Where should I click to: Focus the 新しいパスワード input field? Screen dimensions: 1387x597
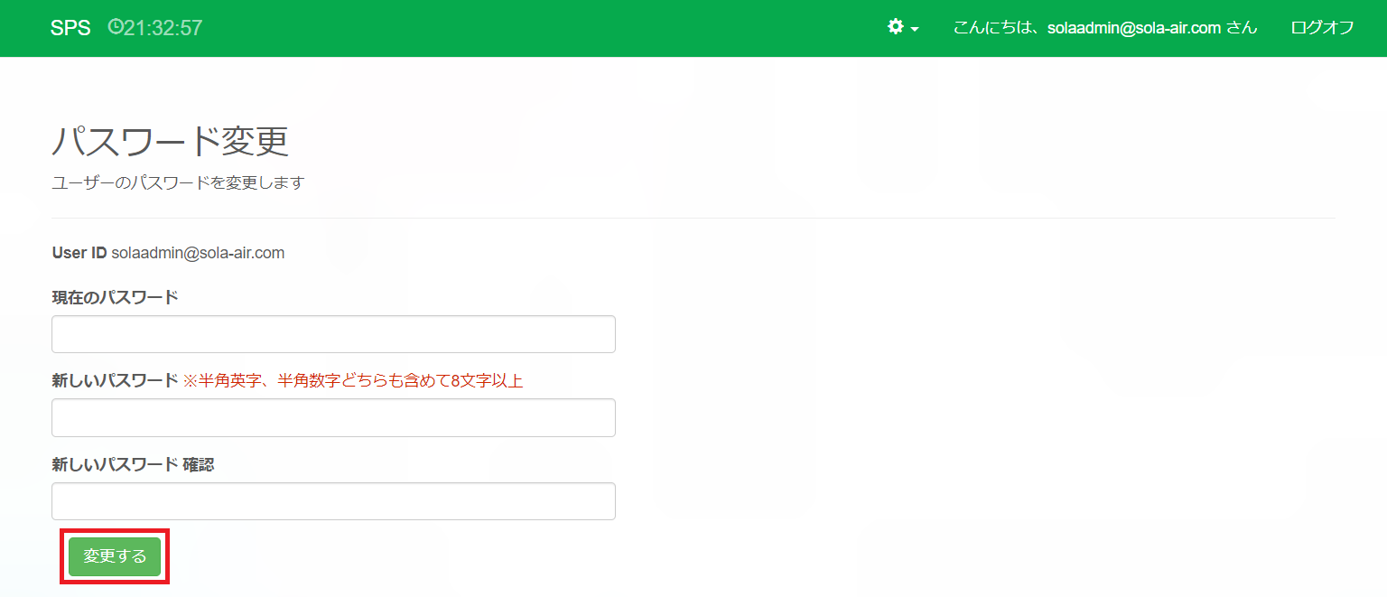(x=333, y=418)
